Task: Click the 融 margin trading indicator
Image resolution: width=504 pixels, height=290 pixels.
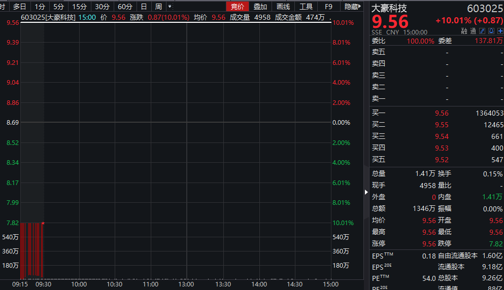Action: pyautogui.click(x=464, y=31)
